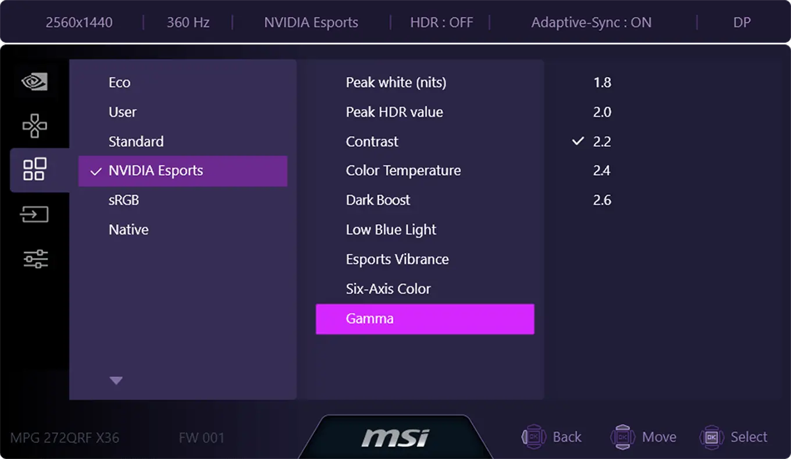
Task: Click the NVIDIA G-Sync sidebar icon
Action: [x=35, y=82]
